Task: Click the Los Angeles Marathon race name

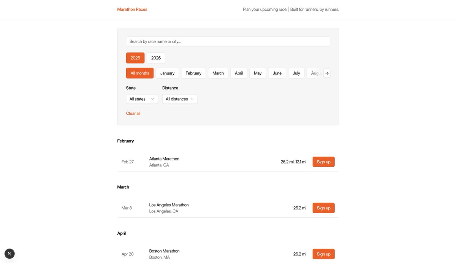Action: click(169, 205)
